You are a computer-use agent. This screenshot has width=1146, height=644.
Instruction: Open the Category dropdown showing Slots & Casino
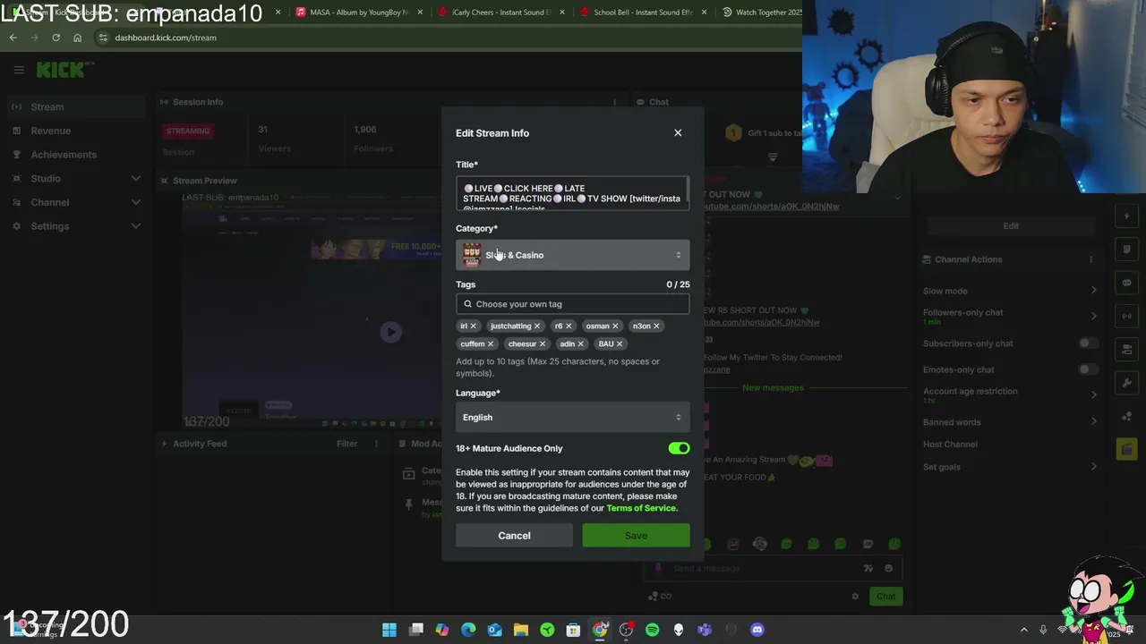(x=572, y=255)
